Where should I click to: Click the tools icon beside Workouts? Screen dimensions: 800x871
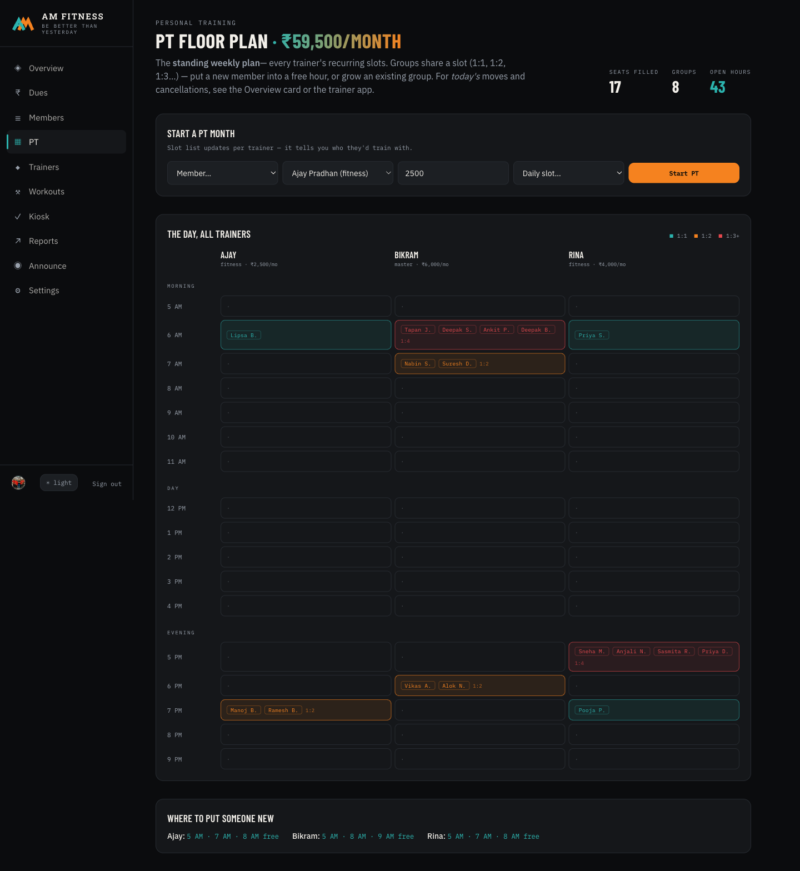pyautogui.click(x=18, y=192)
